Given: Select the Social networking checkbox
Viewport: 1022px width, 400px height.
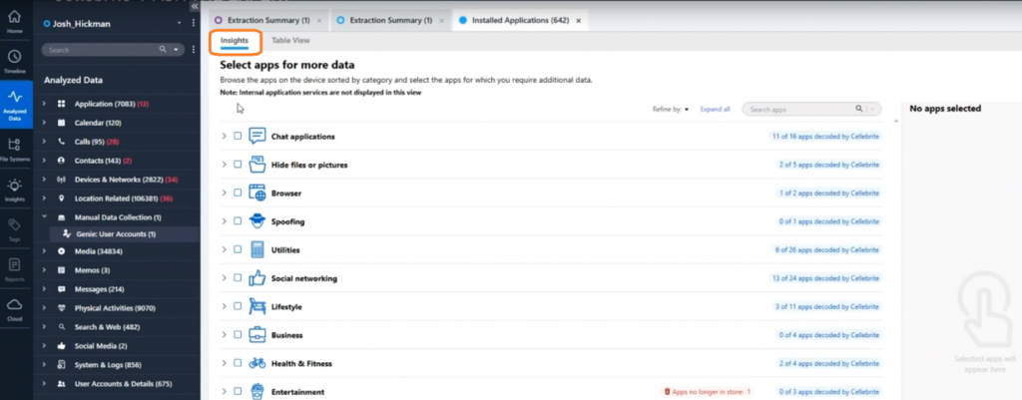Looking at the screenshot, I should click(x=238, y=278).
